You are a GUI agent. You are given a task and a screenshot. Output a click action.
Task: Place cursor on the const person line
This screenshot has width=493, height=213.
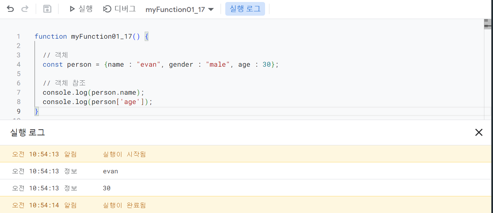[x=160, y=64]
